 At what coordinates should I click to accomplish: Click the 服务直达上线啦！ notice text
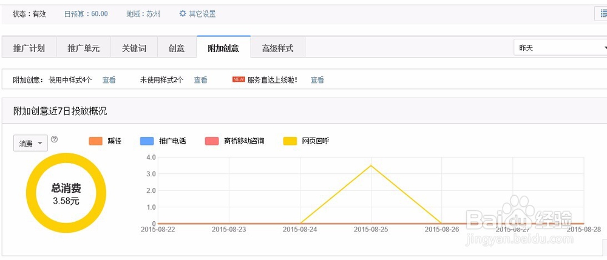[x=273, y=80]
